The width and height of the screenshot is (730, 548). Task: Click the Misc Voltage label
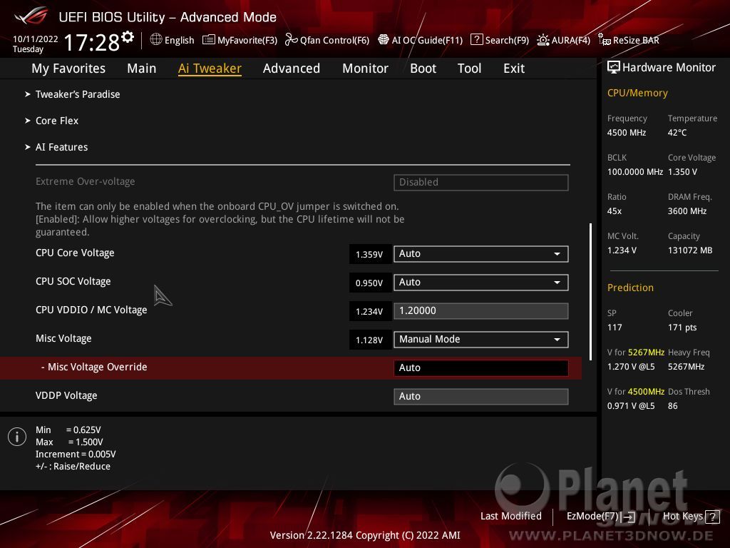[63, 339]
